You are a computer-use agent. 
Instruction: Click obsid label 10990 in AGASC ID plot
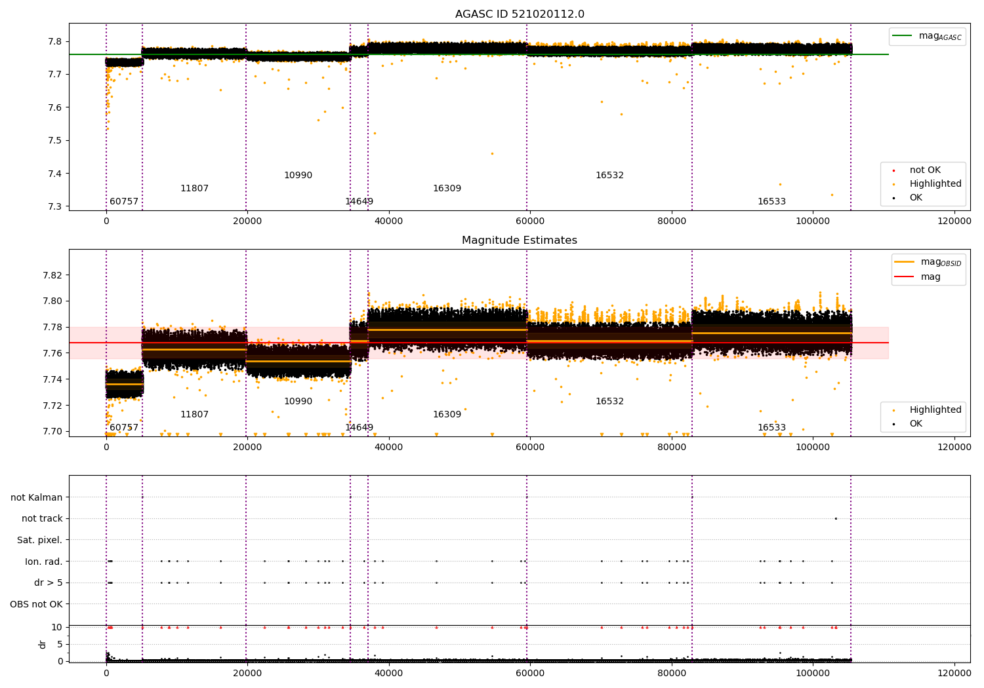[x=298, y=176]
